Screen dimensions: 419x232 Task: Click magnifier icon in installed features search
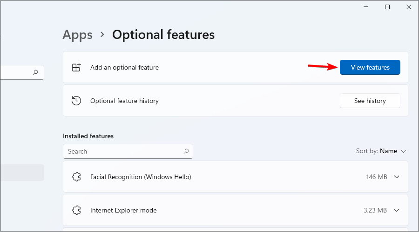point(186,151)
